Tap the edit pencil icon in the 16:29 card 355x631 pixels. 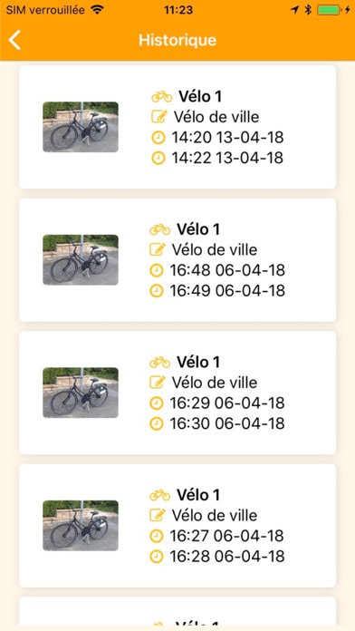coord(158,382)
